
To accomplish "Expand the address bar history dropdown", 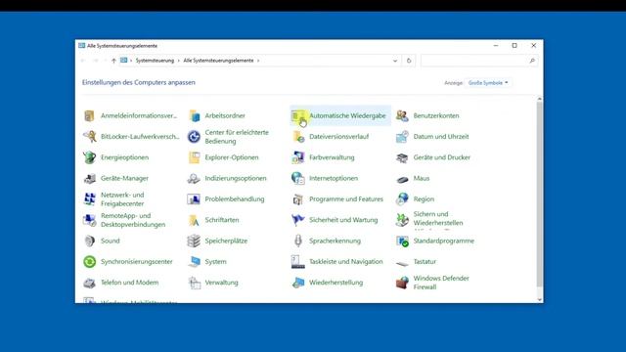I will click(395, 61).
